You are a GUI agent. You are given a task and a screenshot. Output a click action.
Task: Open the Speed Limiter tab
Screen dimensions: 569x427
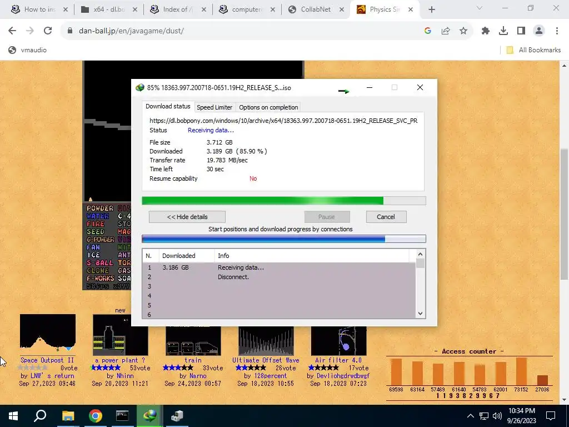[214, 107]
